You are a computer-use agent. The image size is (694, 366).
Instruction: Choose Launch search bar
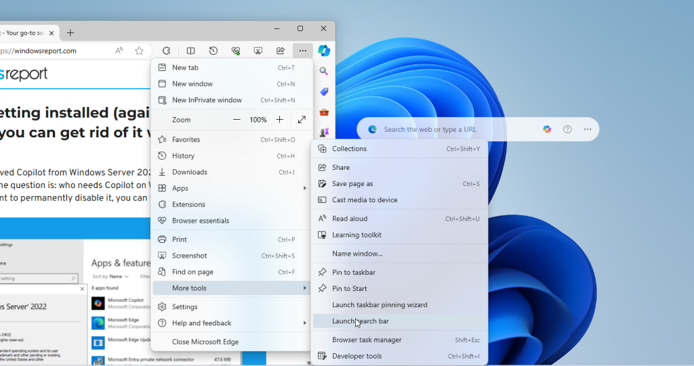pyautogui.click(x=400, y=321)
